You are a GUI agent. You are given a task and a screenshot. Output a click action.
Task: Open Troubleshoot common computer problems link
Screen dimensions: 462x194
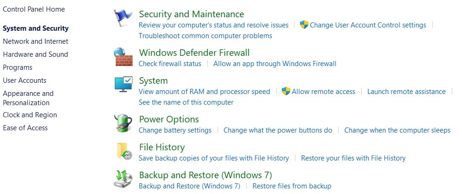pos(205,36)
